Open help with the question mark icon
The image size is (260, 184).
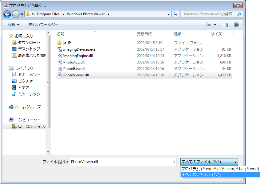[236, 25]
